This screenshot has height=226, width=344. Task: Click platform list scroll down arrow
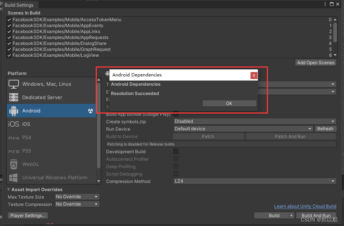(x=99, y=181)
